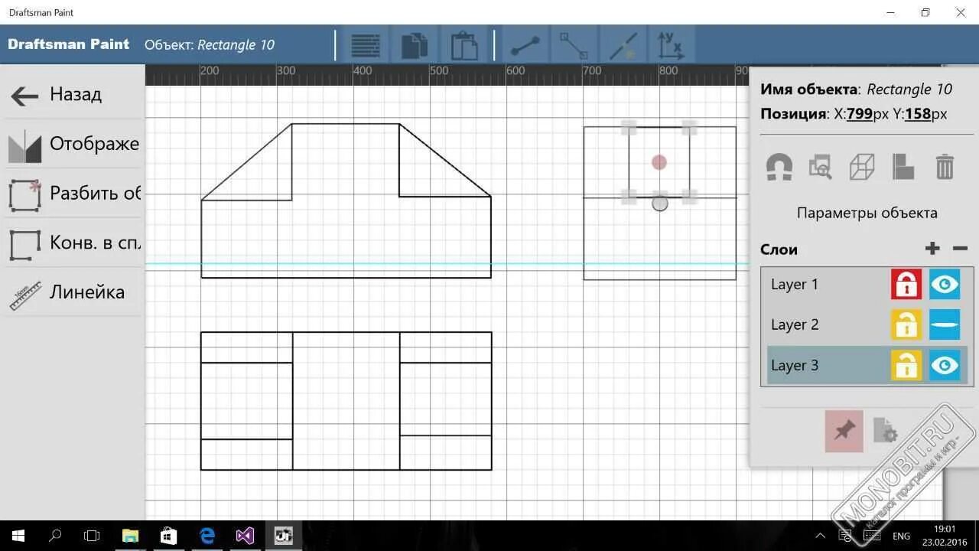
Task: Click the grey rotation handle below rectangle
Action: pyautogui.click(x=660, y=204)
